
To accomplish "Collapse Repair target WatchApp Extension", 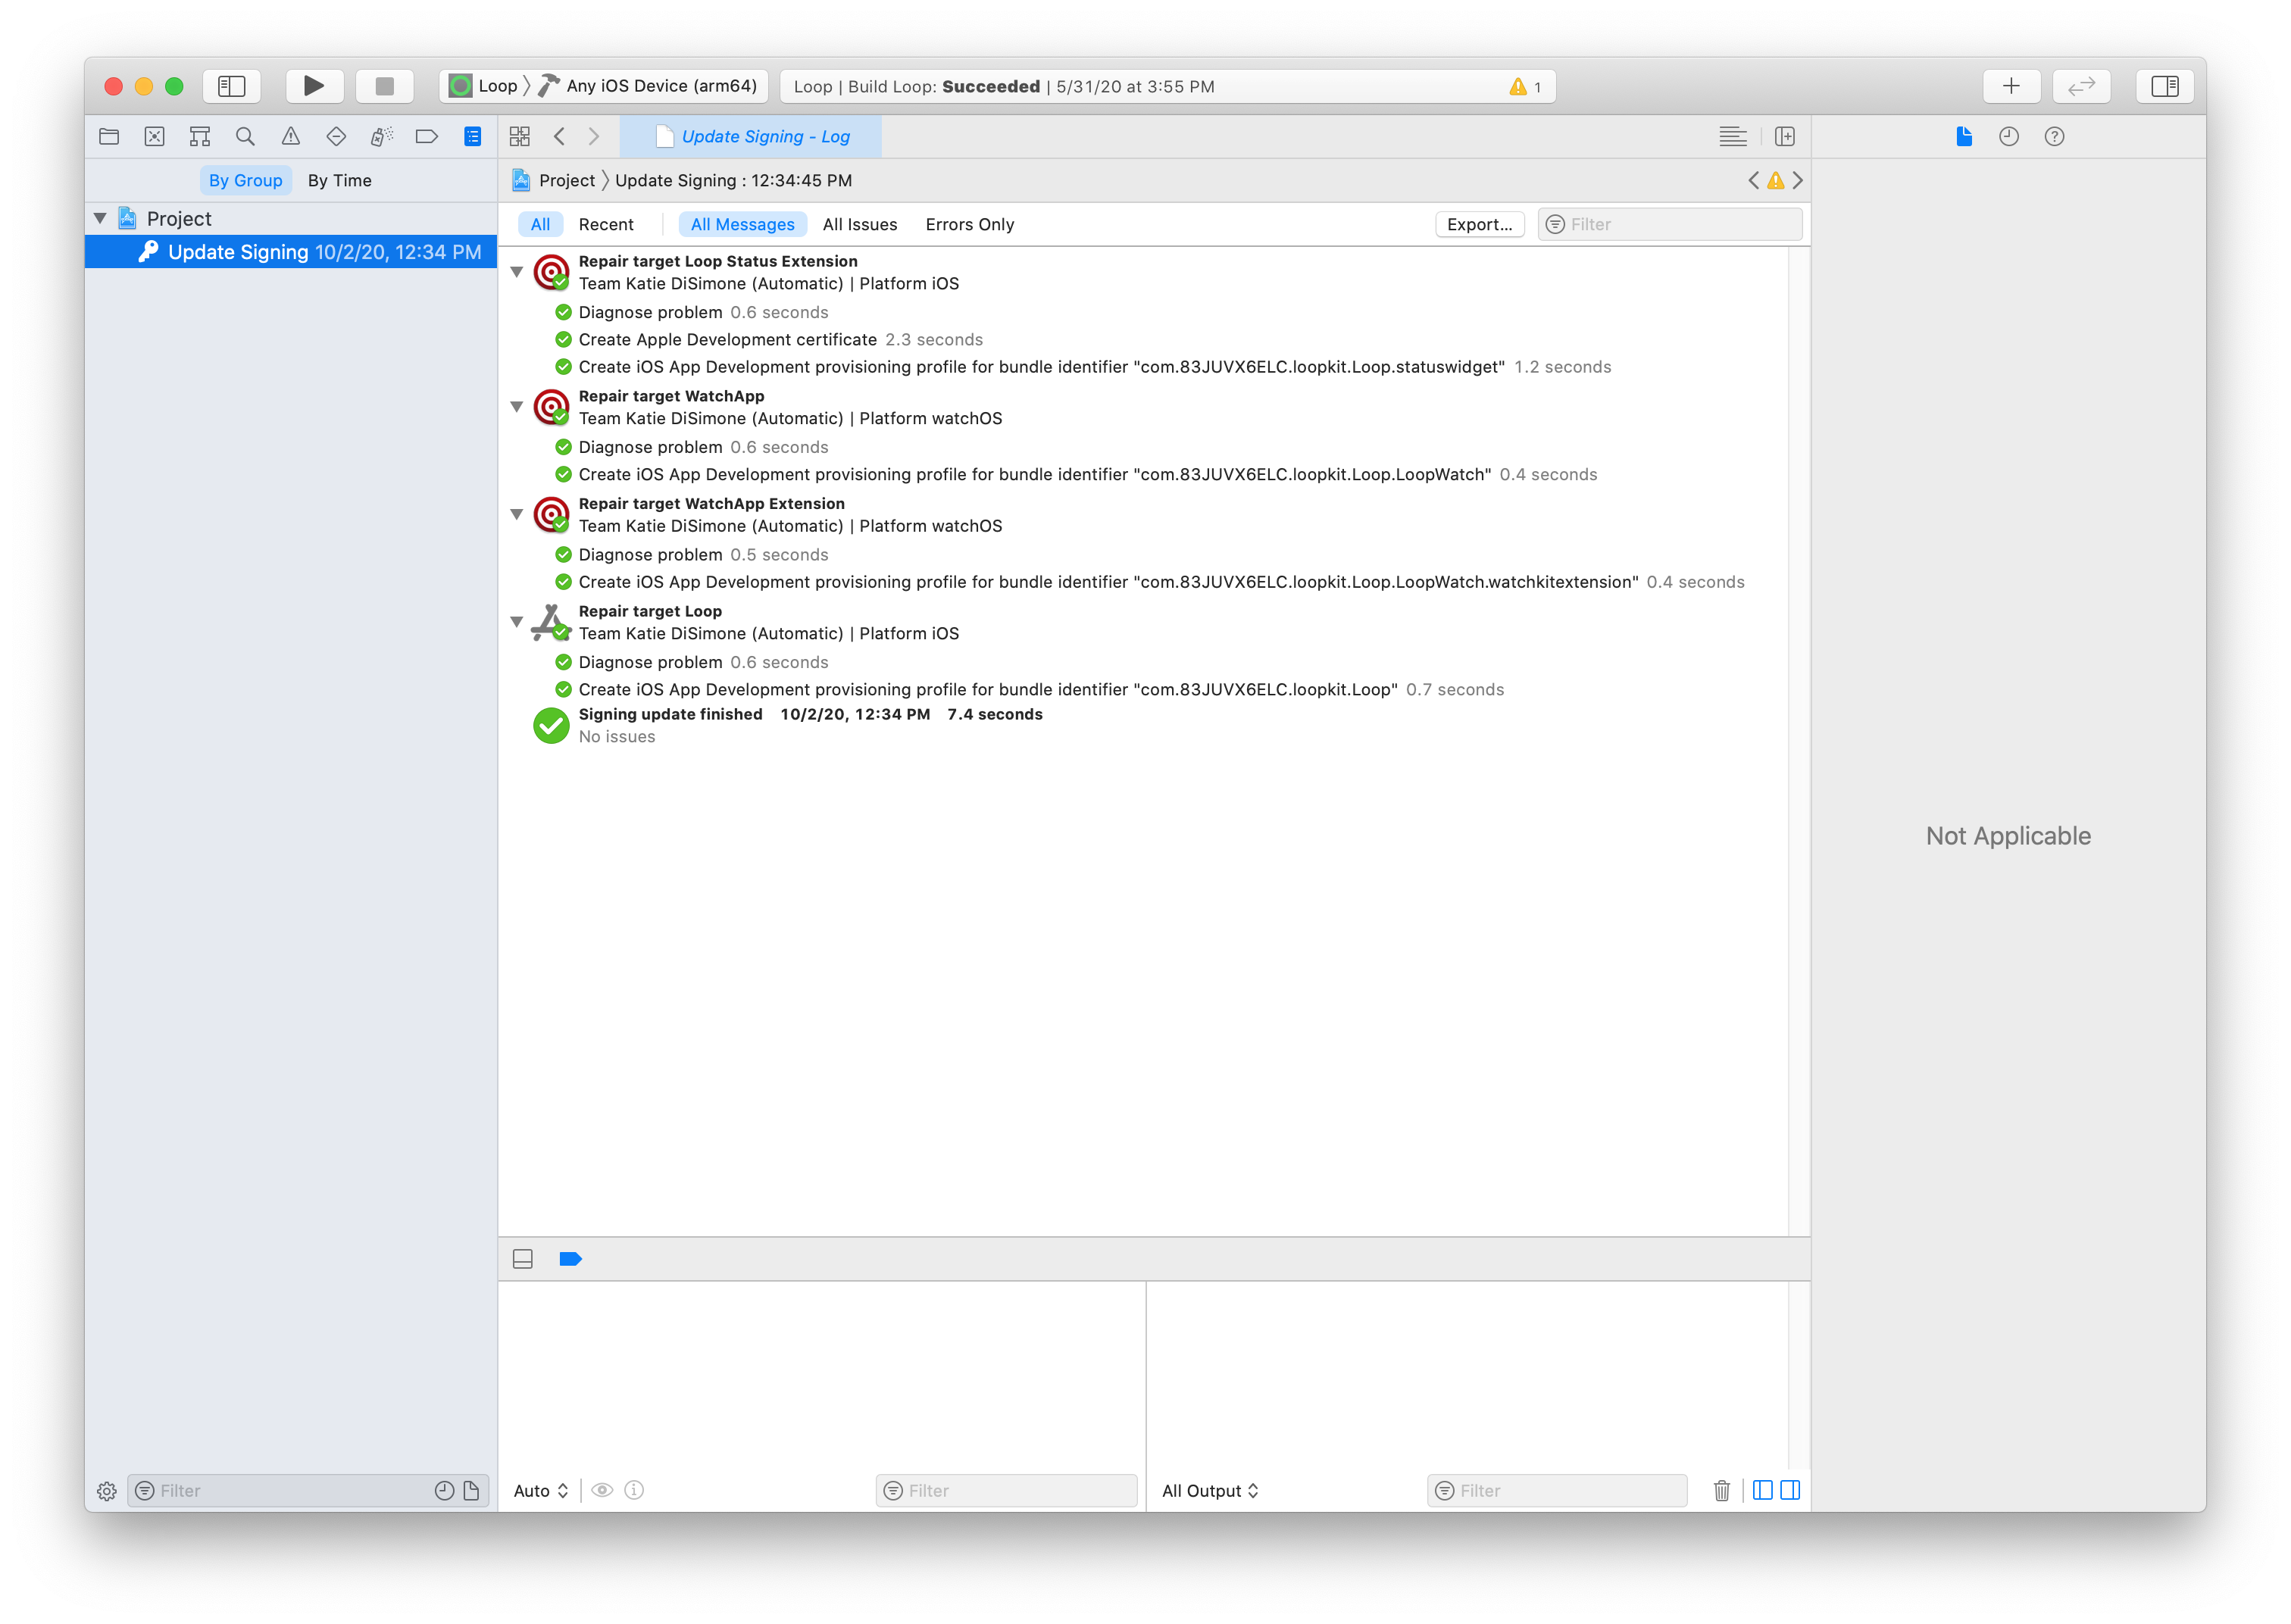I will [x=517, y=514].
